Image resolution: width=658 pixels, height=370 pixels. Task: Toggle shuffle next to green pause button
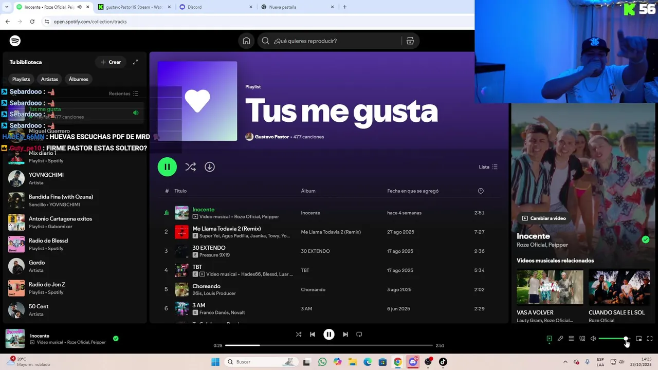pos(190,167)
